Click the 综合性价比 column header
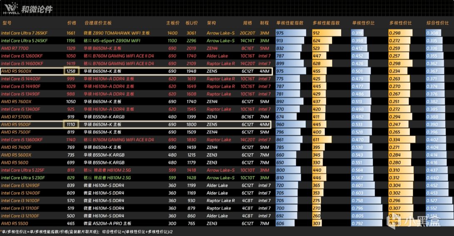Screen dimensions: 454x236 (x=437, y=23)
